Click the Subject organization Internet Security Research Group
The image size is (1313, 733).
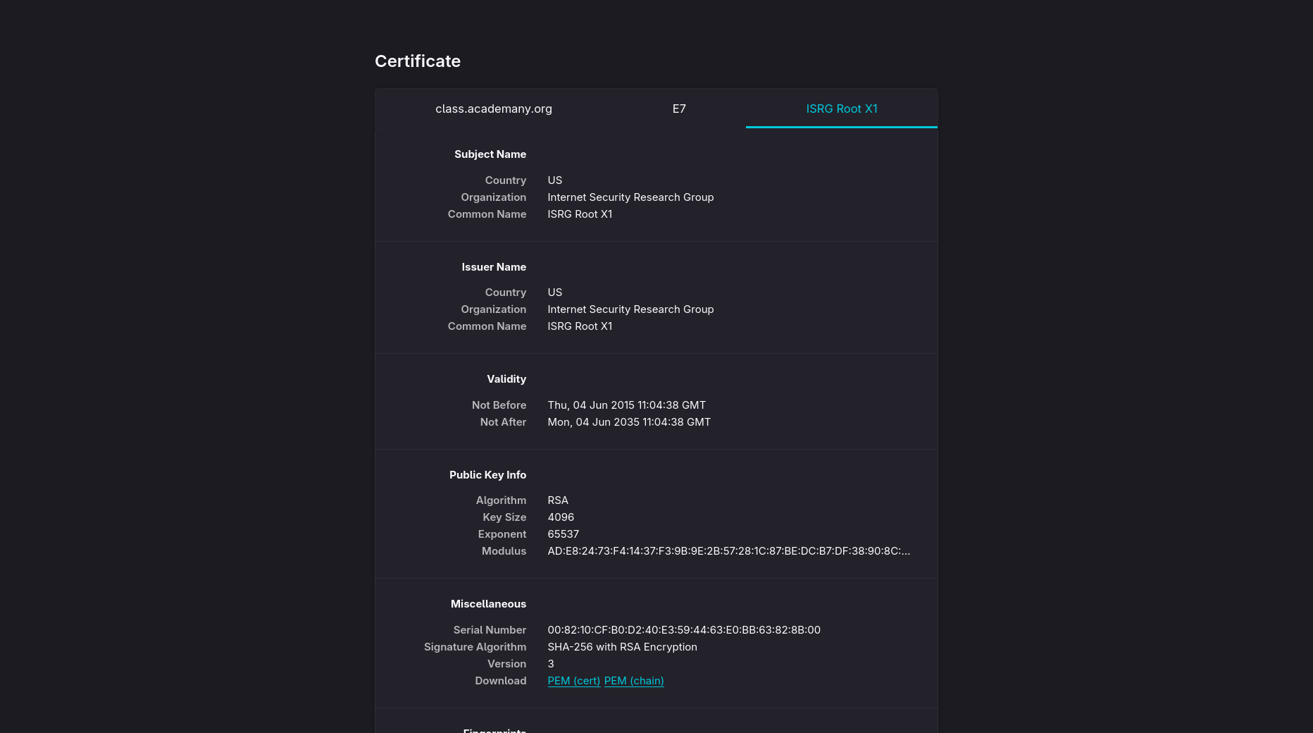tap(630, 197)
